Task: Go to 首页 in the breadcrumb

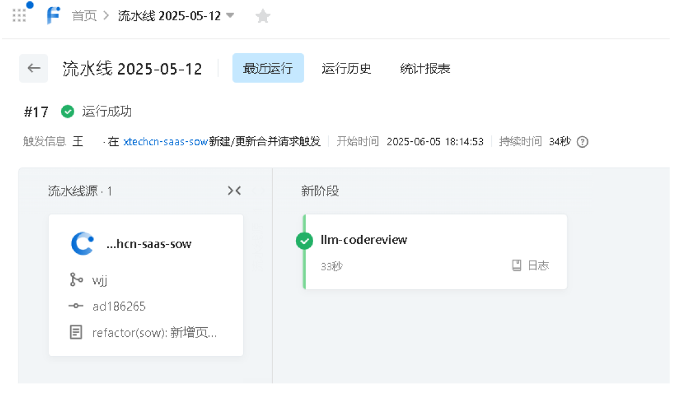Action: click(84, 16)
